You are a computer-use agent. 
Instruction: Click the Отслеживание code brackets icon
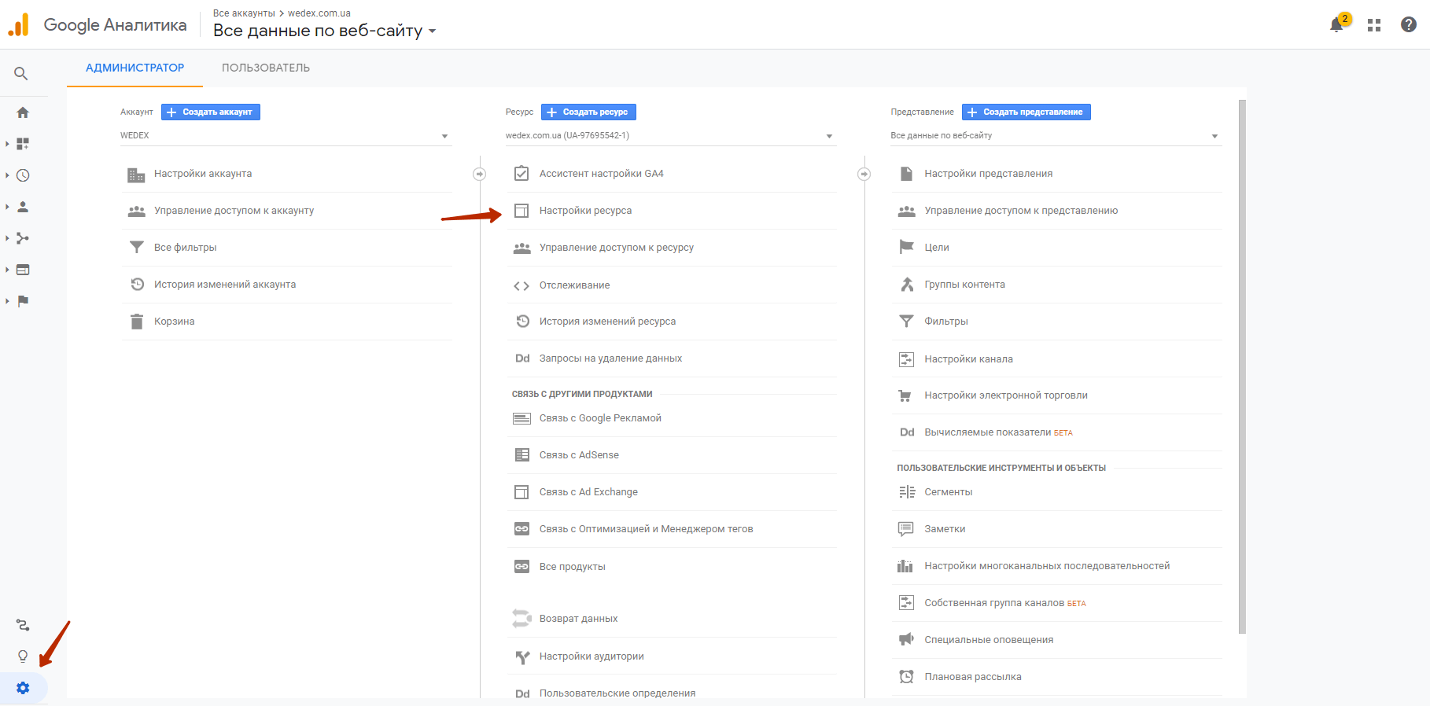(x=522, y=285)
